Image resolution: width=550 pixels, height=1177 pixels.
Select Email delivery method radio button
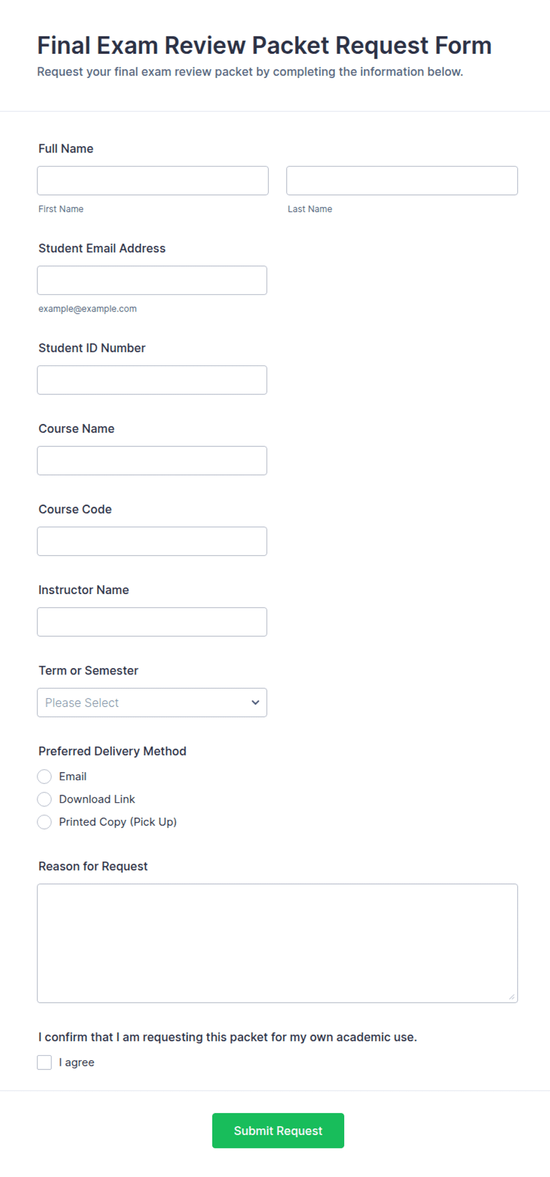point(44,776)
